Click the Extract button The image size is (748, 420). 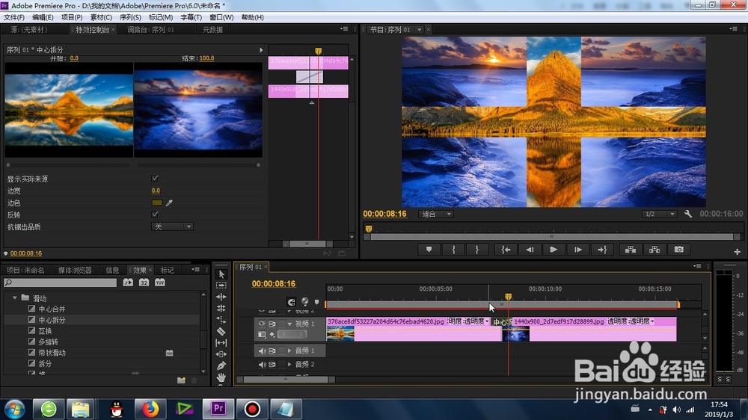tap(654, 250)
